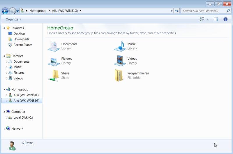Viewport: 233px width, 154px height.
Task: Select the Documents library icon
Action: [x=54, y=46]
